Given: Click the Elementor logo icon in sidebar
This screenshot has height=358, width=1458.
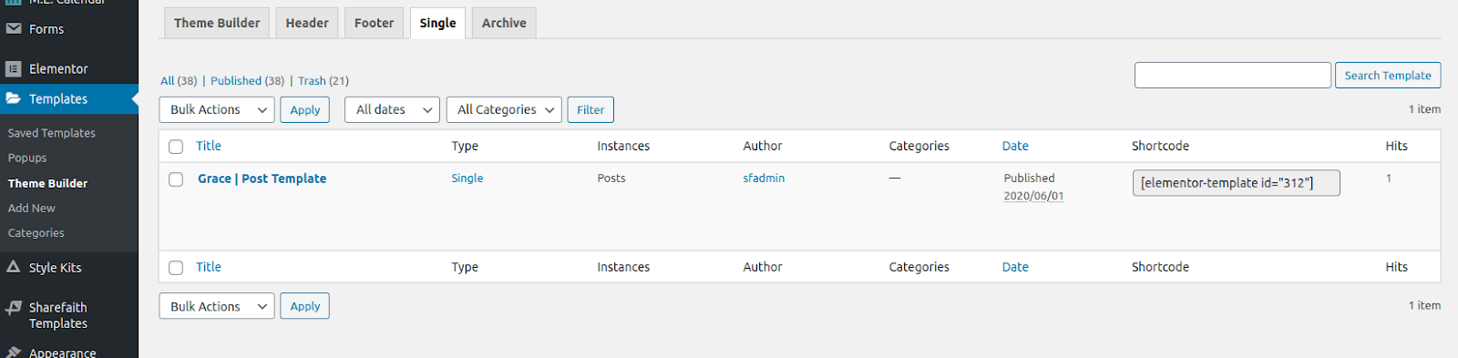Looking at the screenshot, I should click(13, 68).
